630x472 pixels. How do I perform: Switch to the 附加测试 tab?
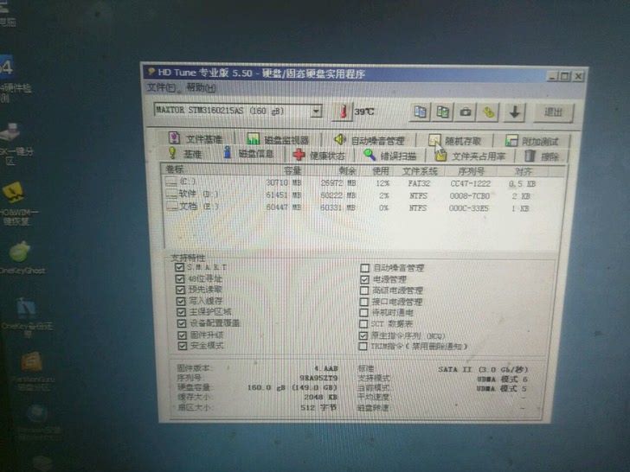[531, 141]
